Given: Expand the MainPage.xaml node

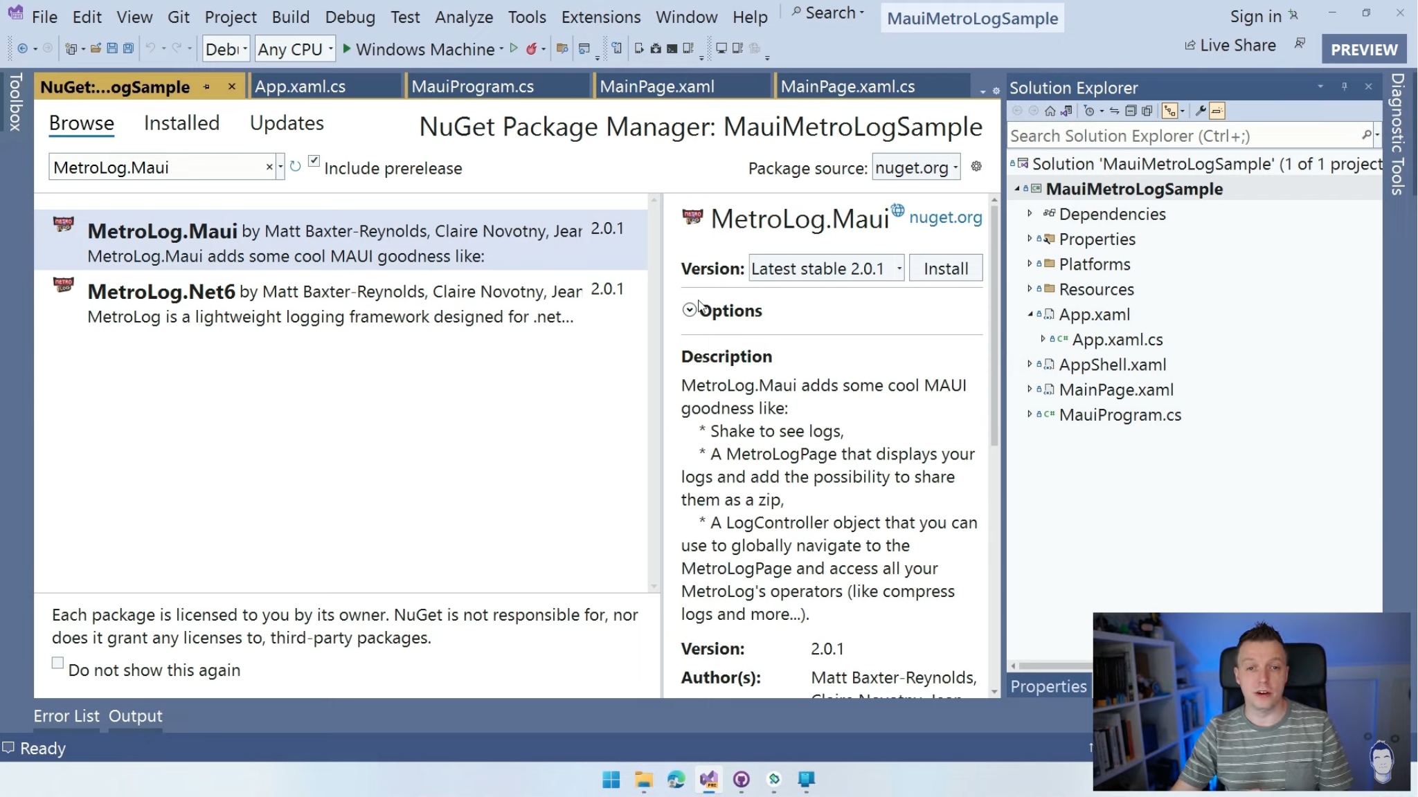Looking at the screenshot, I should pos(1030,389).
